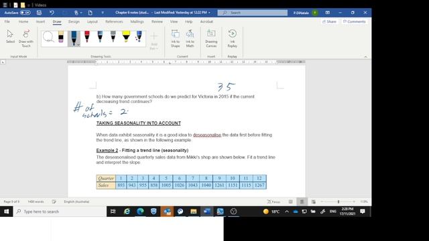Click the Save icon in title bar
Viewport: 429px width, 241px height.
click(x=39, y=13)
